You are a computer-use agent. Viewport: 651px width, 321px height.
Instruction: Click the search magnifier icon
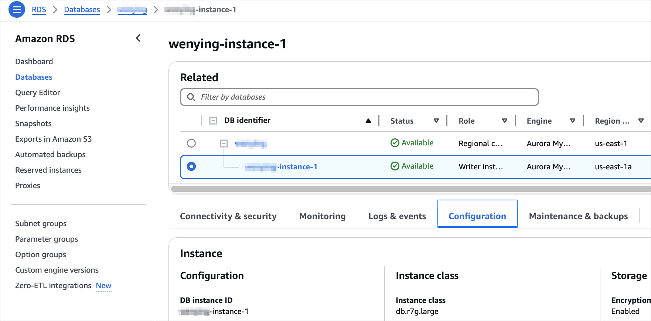click(x=191, y=97)
